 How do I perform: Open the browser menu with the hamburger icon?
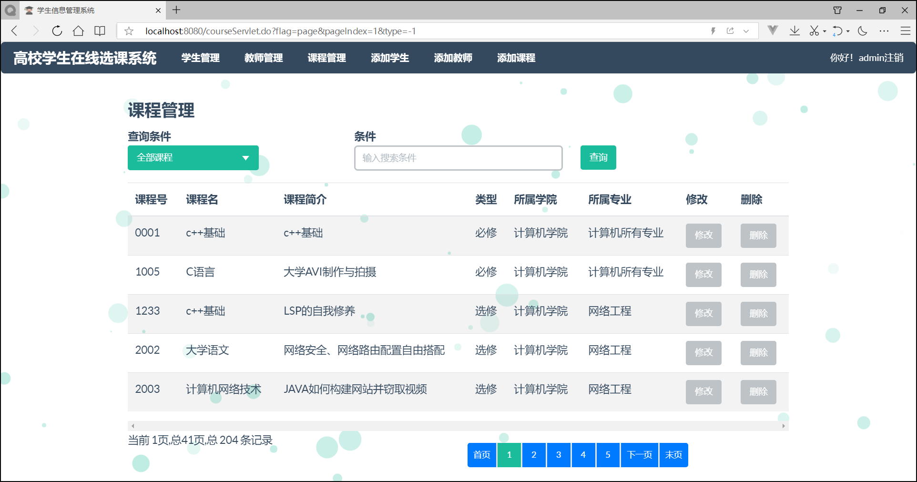906,31
